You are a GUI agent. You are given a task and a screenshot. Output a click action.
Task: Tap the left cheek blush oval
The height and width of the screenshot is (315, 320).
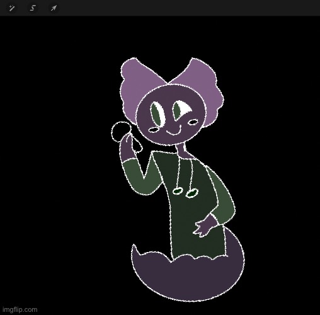pos(154,130)
